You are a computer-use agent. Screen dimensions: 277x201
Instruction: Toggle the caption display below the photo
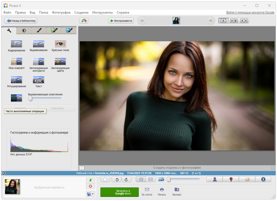[82, 168]
